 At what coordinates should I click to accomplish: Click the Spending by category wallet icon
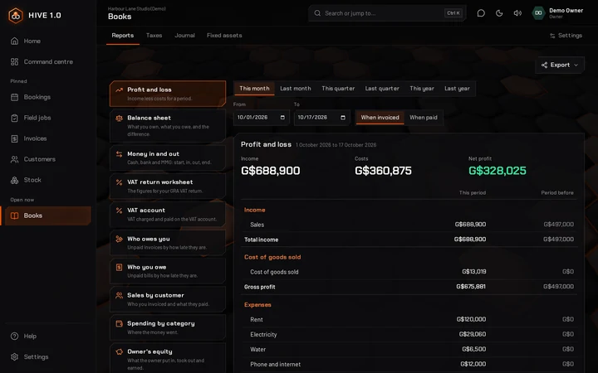pyautogui.click(x=119, y=323)
